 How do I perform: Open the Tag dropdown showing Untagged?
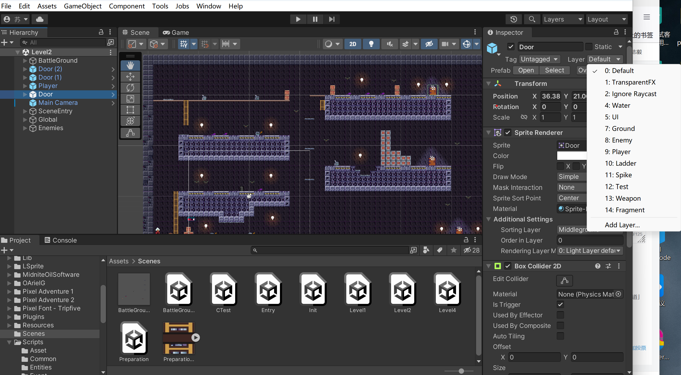point(539,59)
